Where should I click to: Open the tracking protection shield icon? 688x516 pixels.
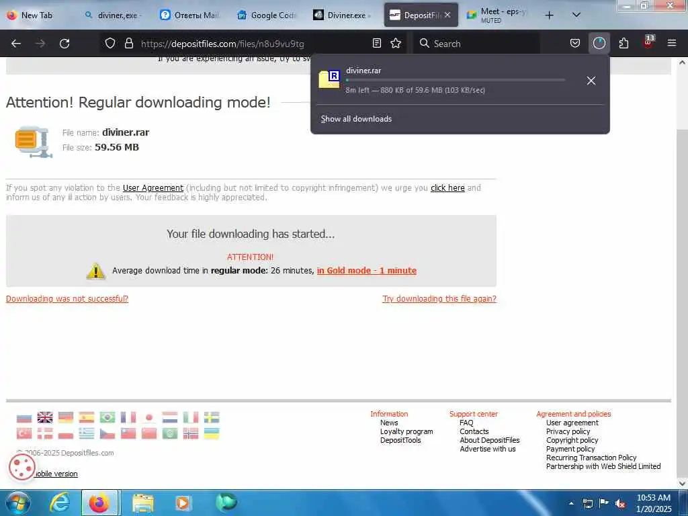(x=110, y=43)
